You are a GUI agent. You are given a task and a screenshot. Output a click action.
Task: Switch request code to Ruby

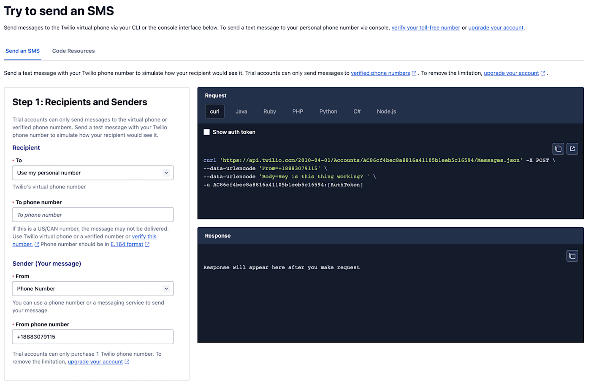tap(270, 112)
